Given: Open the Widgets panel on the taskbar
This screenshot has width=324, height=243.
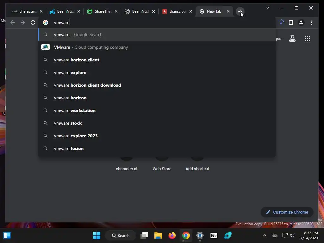Looking at the screenshot, I should coord(7,235).
